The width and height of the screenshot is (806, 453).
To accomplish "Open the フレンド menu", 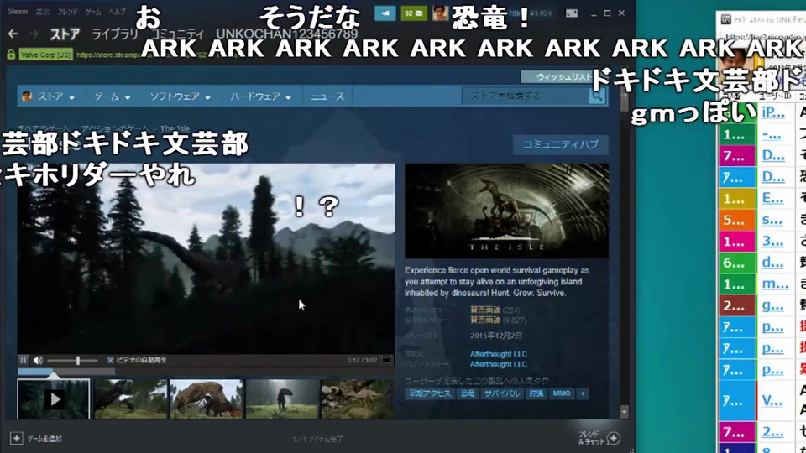I will pos(68,12).
